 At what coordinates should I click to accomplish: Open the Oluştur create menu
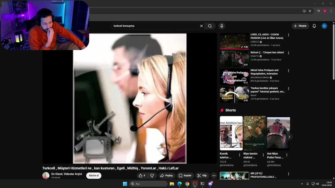(300, 26)
